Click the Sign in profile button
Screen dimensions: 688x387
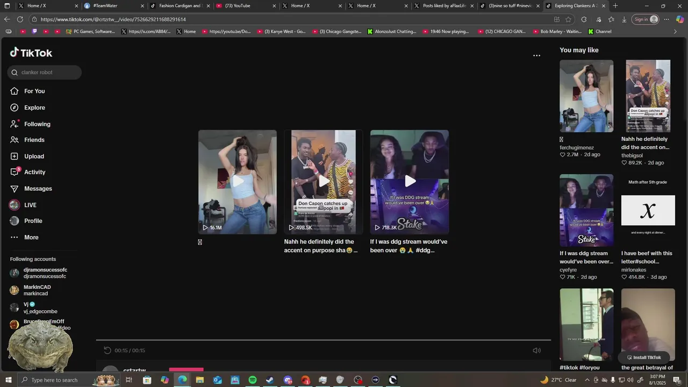point(646,19)
